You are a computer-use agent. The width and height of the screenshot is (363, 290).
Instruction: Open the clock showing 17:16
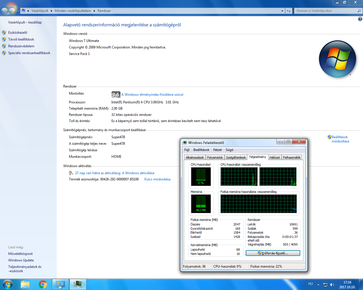coord(347,285)
